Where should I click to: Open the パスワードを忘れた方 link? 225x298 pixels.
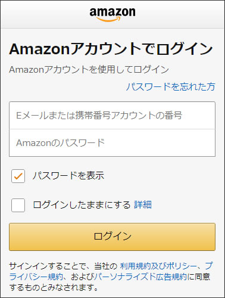171,86
